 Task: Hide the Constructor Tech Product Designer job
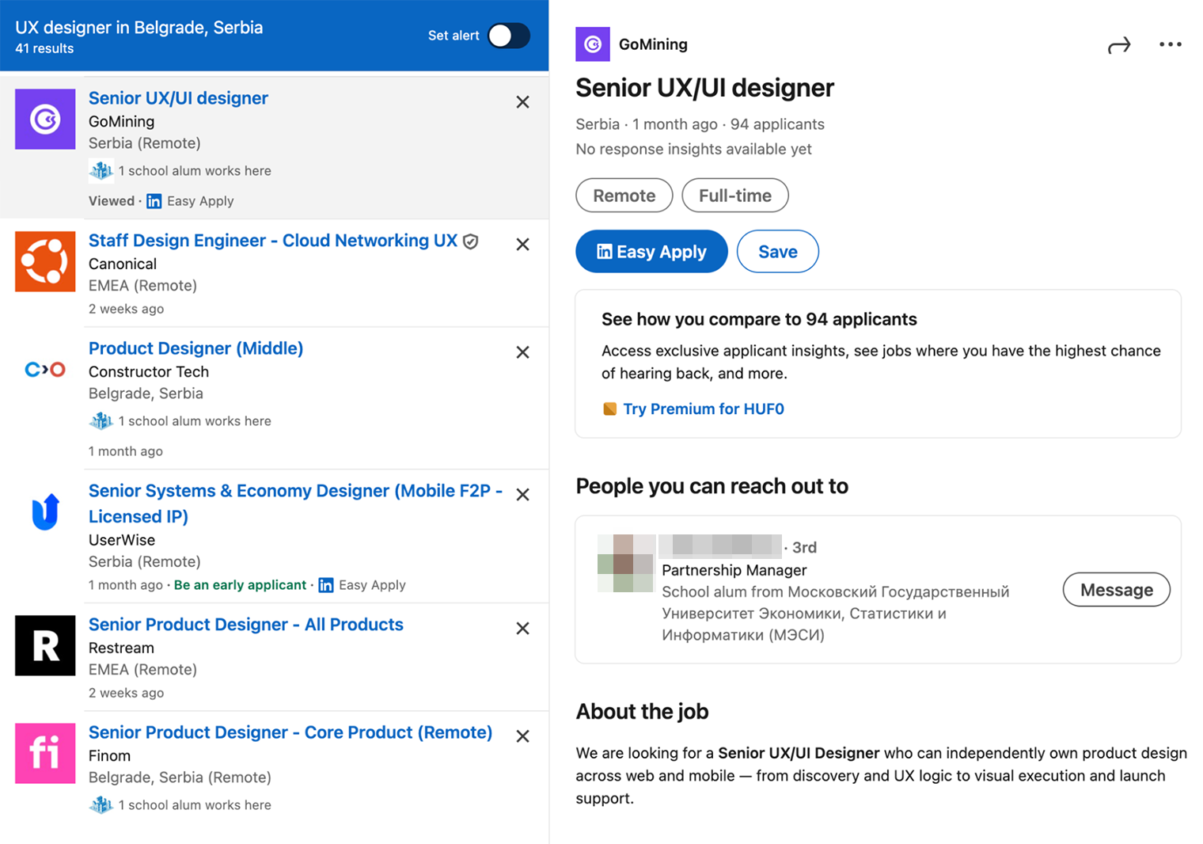point(522,352)
